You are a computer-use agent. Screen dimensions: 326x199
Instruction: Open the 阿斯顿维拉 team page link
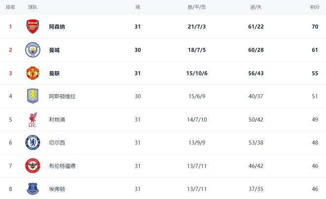[62, 96]
